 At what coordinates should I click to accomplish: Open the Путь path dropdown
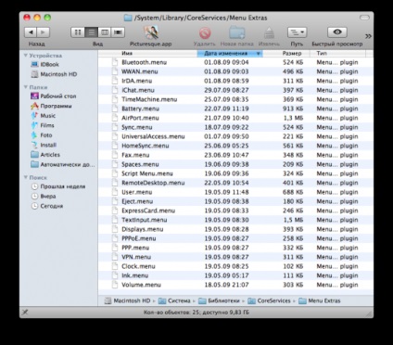click(x=297, y=32)
